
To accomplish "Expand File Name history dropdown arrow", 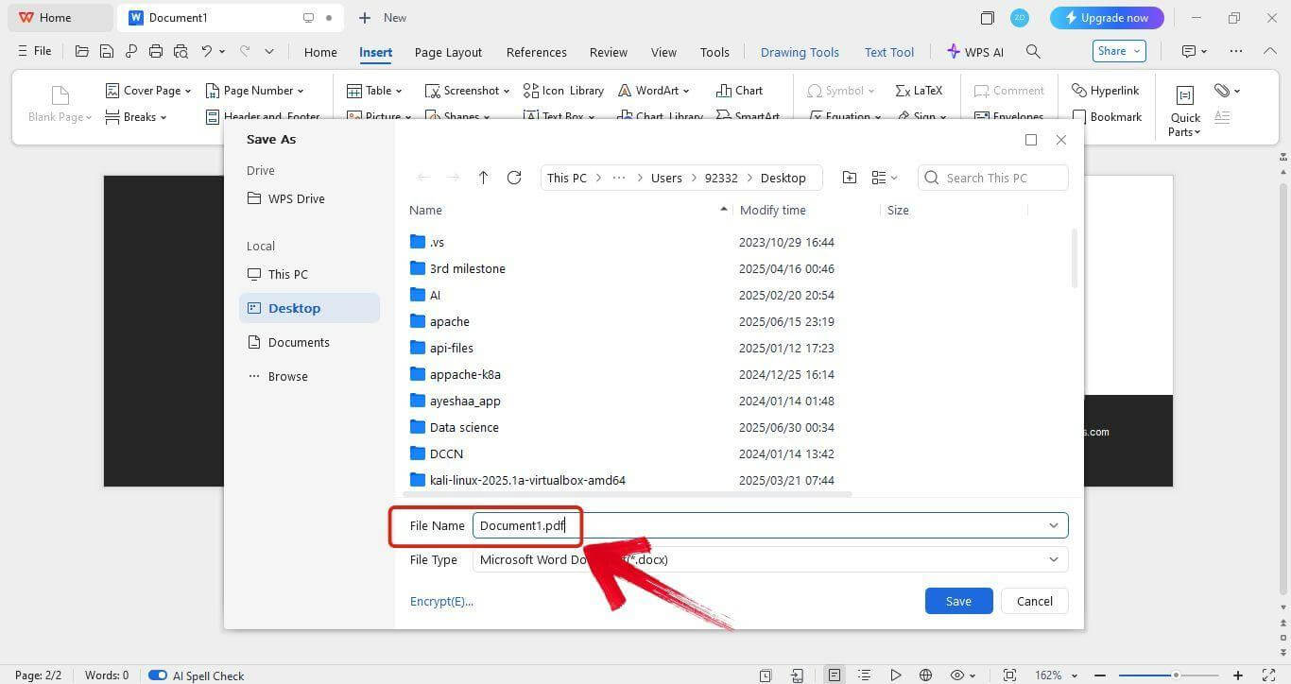I will pyautogui.click(x=1054, y=525).
